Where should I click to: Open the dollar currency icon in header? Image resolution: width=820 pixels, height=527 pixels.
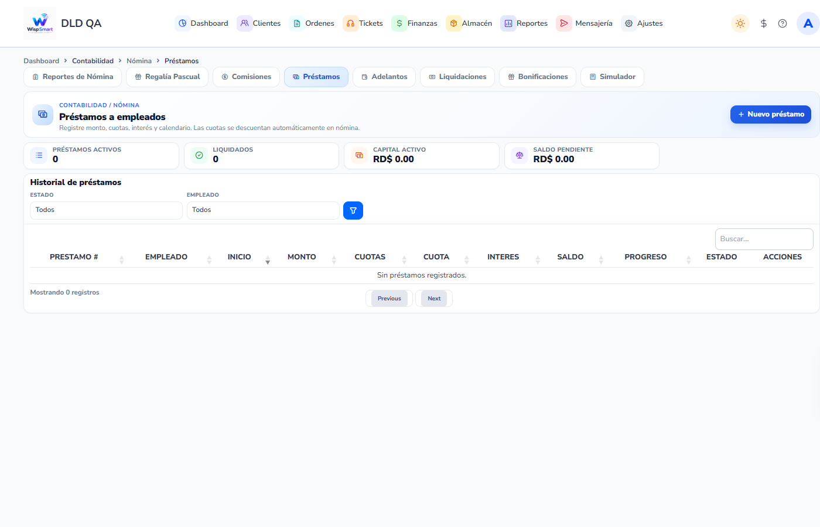[764, 23]
